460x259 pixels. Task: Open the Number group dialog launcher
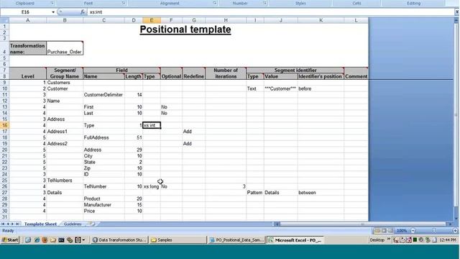coord(265,3)
